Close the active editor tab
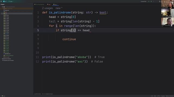174x97 pixels. pos(58,4)
